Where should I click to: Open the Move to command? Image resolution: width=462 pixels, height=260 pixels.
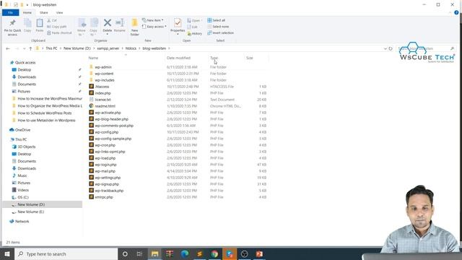click(x=82, y=27)
